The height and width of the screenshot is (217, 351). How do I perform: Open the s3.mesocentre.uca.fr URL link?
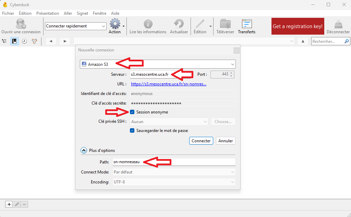click(169, 84)
